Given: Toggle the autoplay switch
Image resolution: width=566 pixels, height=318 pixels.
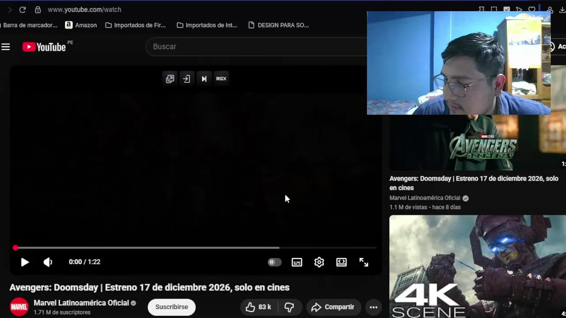Looking at the screenshot, I should (274, 262).
